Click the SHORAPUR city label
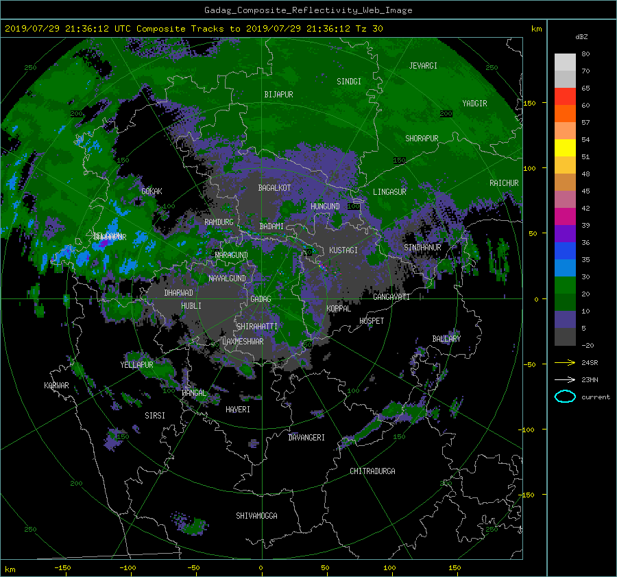617x577 pixels. pyautogui.click(x=422, y=139)
